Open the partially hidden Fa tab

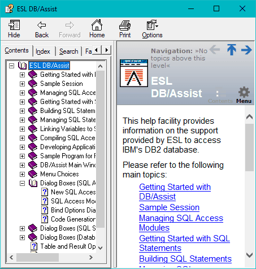88,51
